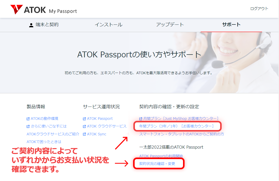Open the 契約状況の確認・変更 link
The height and width of the screenshot is (181, 279).
pos(157,164)
